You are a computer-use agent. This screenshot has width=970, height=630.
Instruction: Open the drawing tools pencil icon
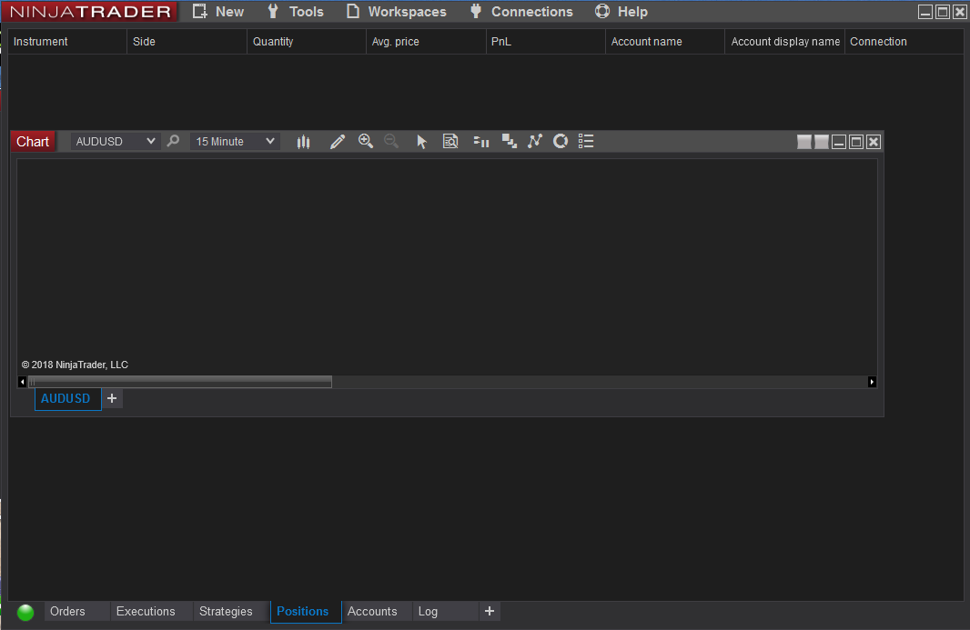pos(338,142)
